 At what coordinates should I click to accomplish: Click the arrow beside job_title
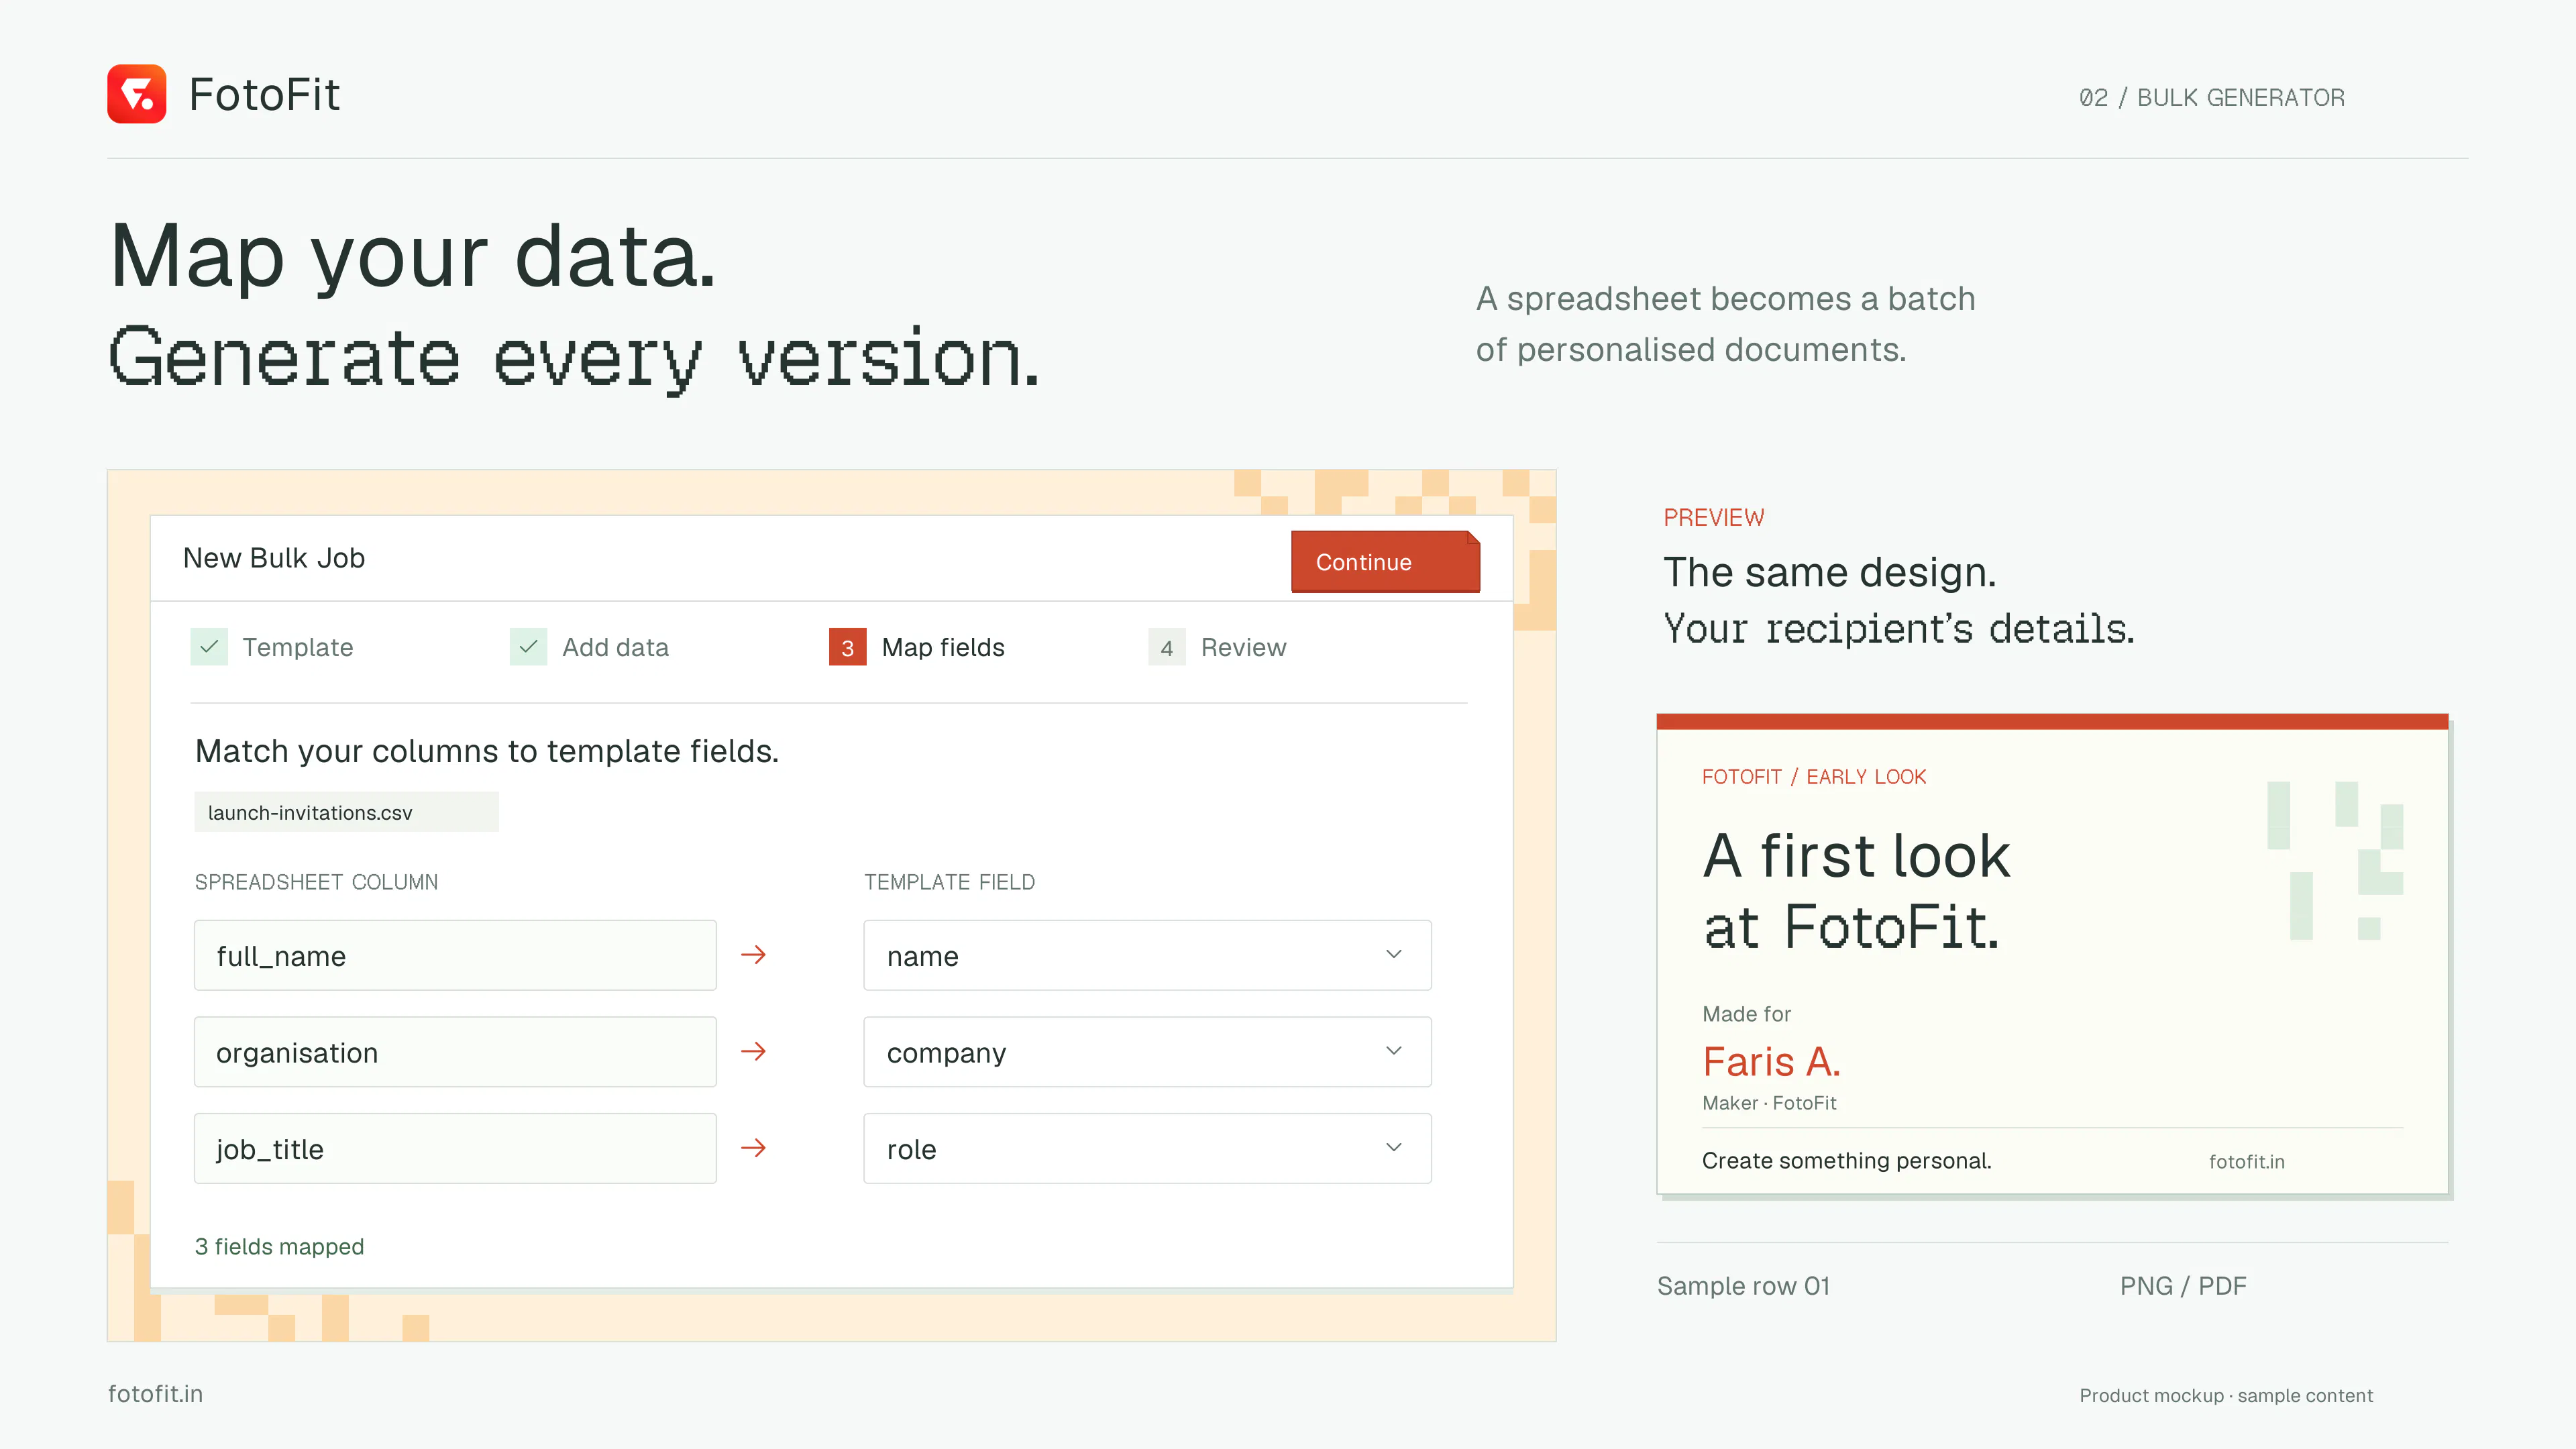[753, 1148]
